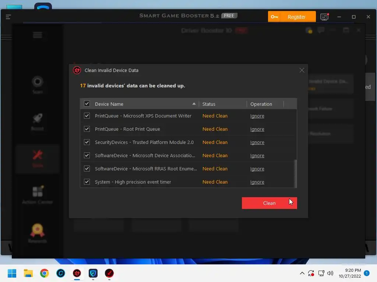This screenshot has height=282, width=377.
Task: Close the Clean Invalid Device Data dialog
Action: (x=302, y=70)
